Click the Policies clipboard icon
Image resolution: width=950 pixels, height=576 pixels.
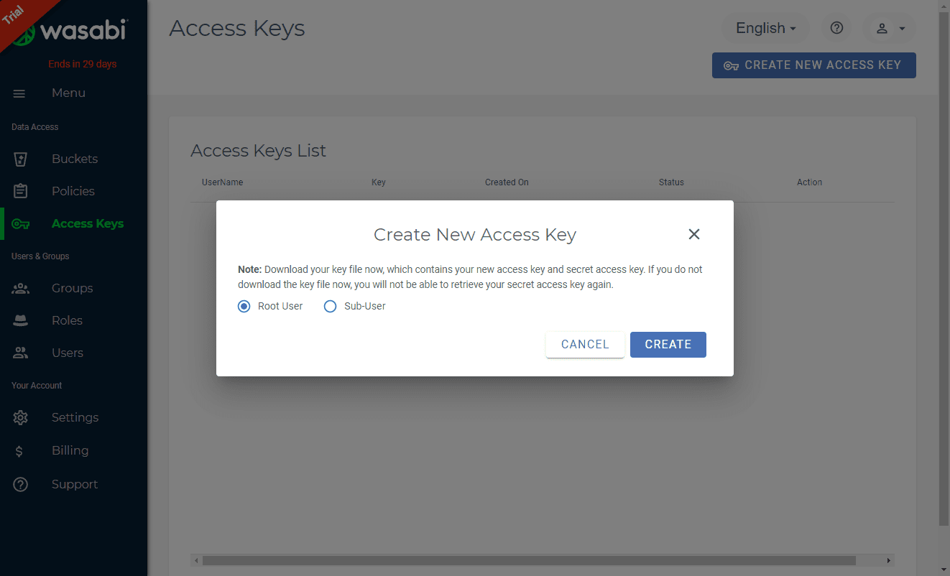(21, 191)
